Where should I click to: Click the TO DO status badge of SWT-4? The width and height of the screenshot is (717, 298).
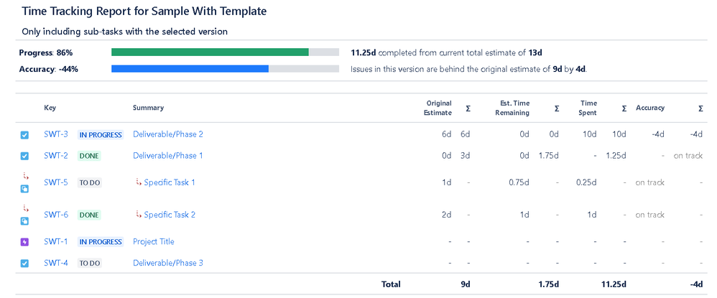click(90, 264)
